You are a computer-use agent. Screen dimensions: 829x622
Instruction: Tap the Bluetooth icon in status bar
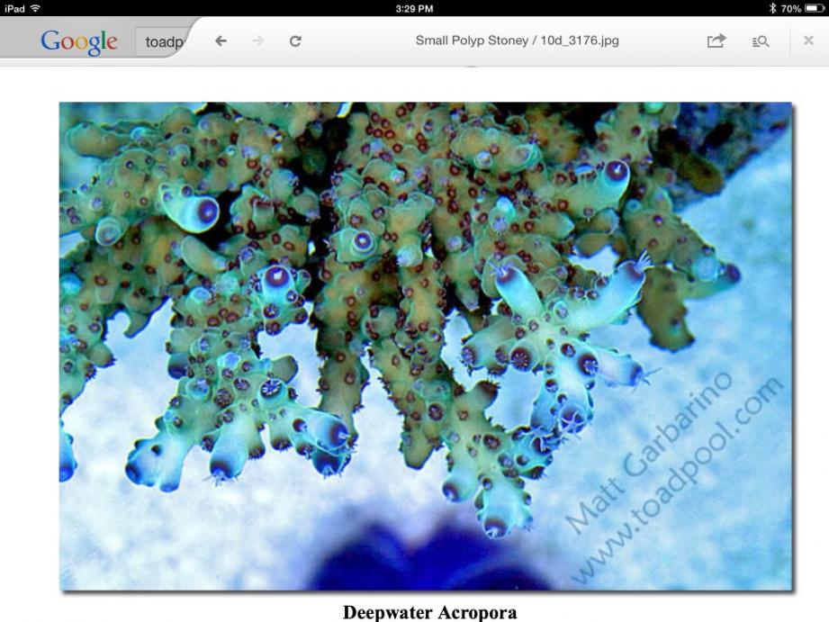point(772,8)
